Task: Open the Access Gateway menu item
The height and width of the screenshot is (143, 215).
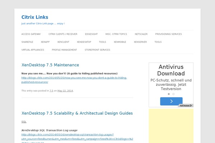Action: (x=31, y=34)
